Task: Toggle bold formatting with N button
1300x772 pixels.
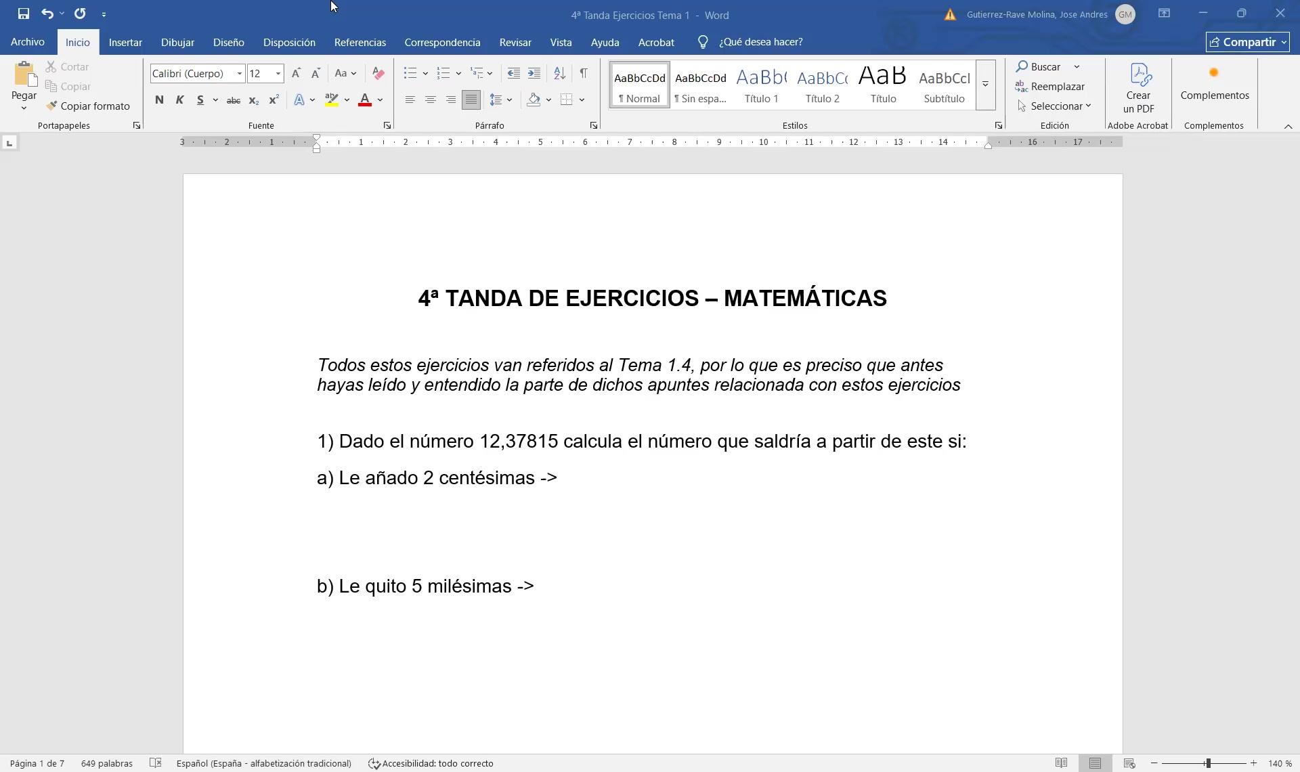Action: pyautogui.click(x=159, y=100)
